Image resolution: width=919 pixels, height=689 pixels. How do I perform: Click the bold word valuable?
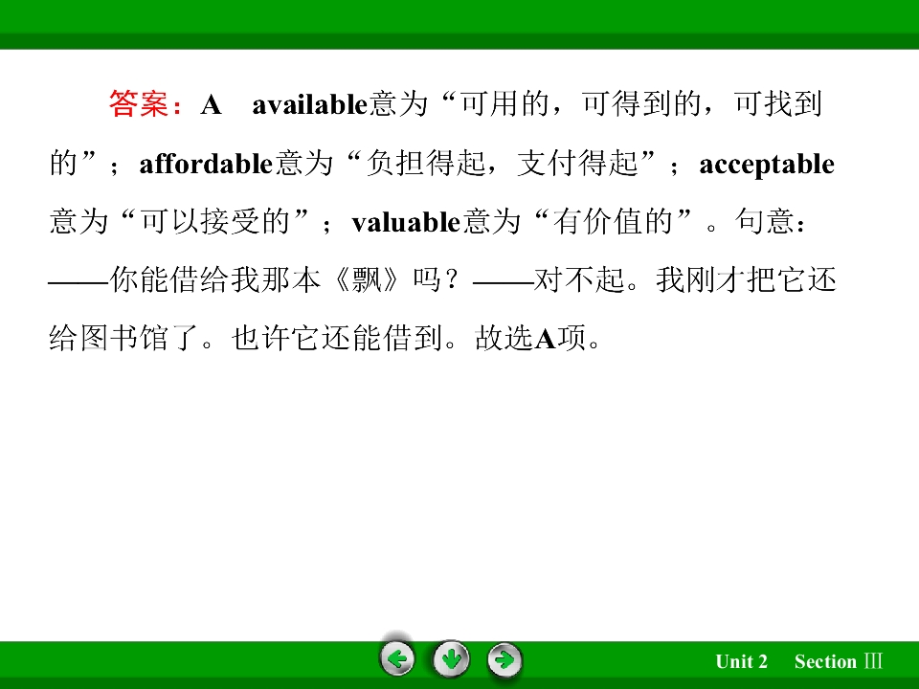[x=406, y=222]
